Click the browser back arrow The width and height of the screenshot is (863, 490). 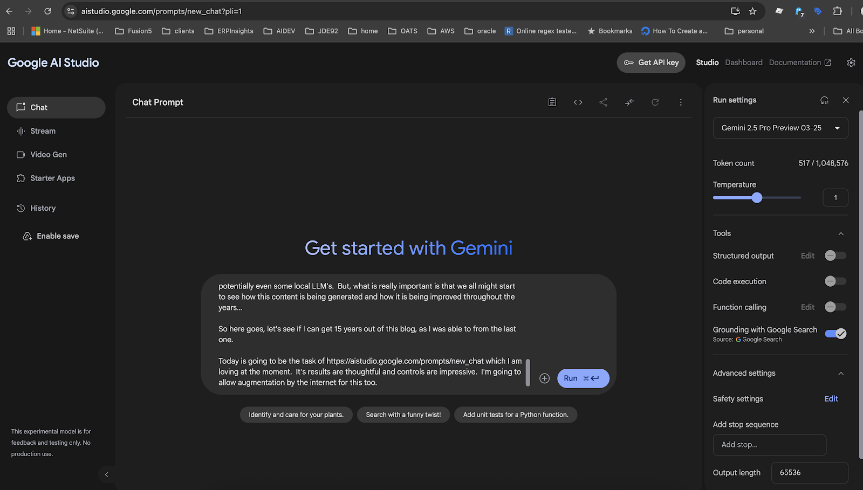point(9,11)
